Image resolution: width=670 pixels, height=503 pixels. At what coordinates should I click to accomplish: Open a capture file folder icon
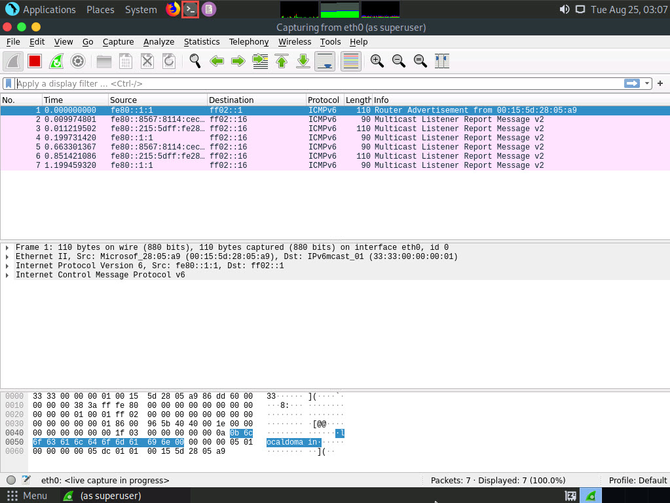(104, 61)
